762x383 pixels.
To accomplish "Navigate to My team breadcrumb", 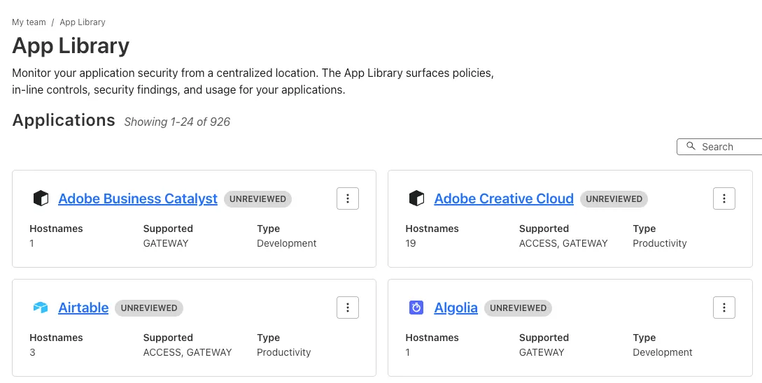I will pos(29,22).
